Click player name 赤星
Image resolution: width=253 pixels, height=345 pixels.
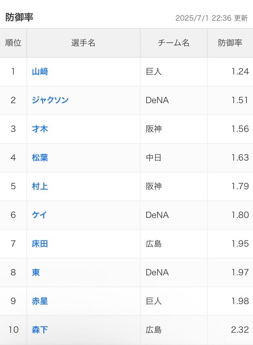pyautogui.click(x=40, y=301)
